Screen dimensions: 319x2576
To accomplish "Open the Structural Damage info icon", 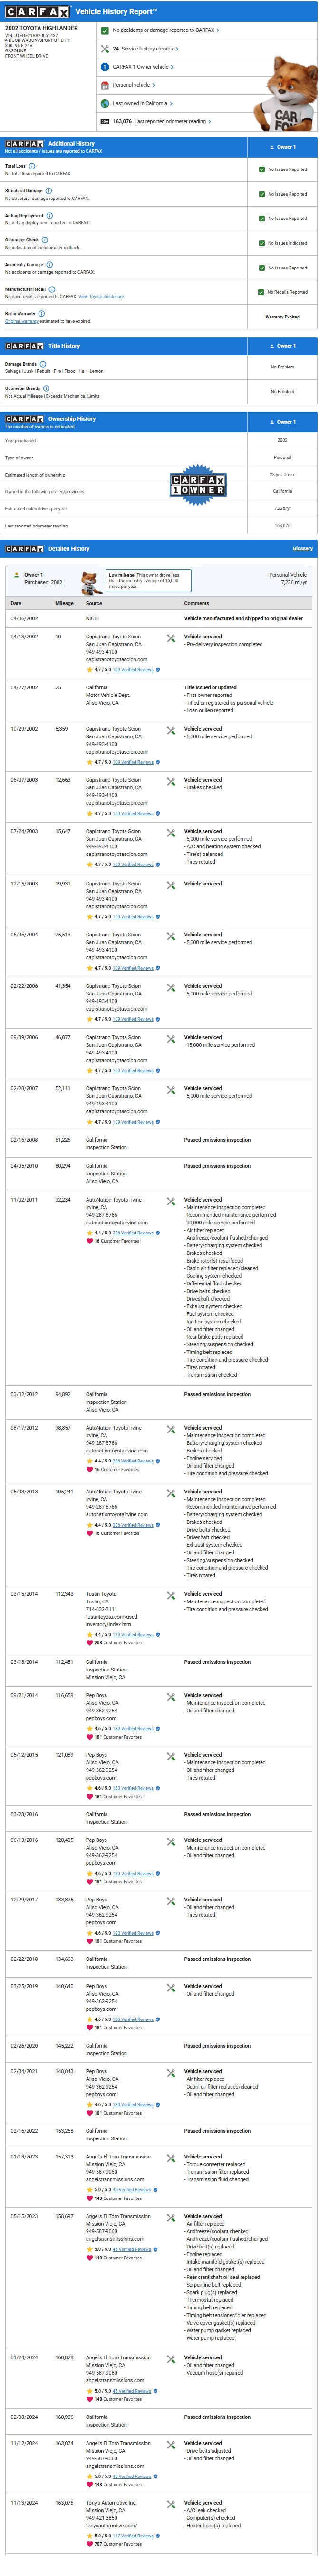I will [48, 190].
